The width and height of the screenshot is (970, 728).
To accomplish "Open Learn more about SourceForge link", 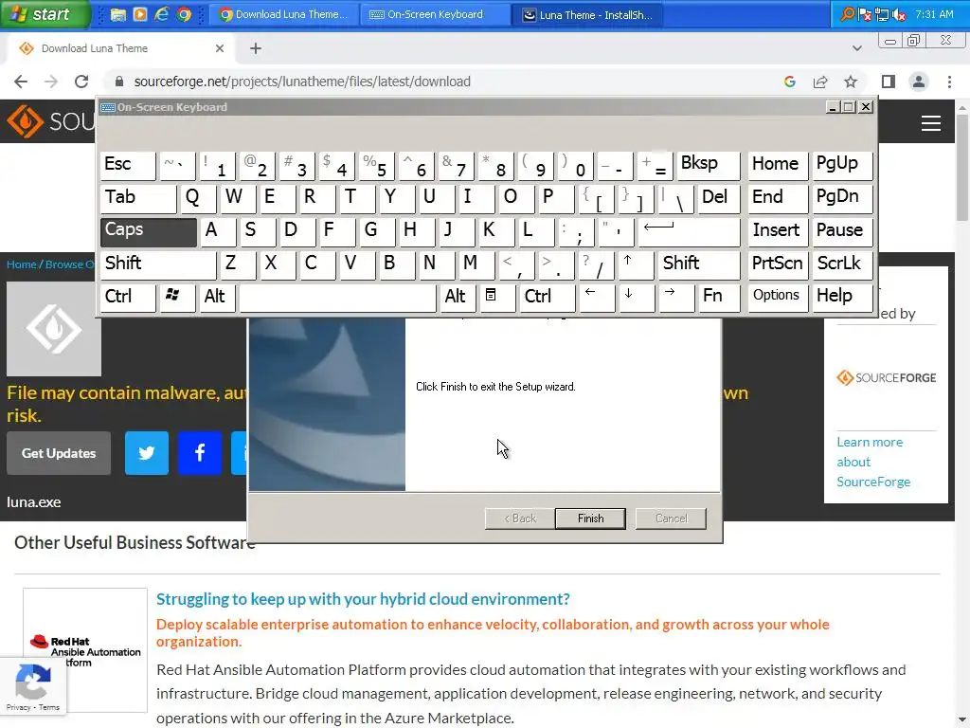I will click(x=873, y=462).
